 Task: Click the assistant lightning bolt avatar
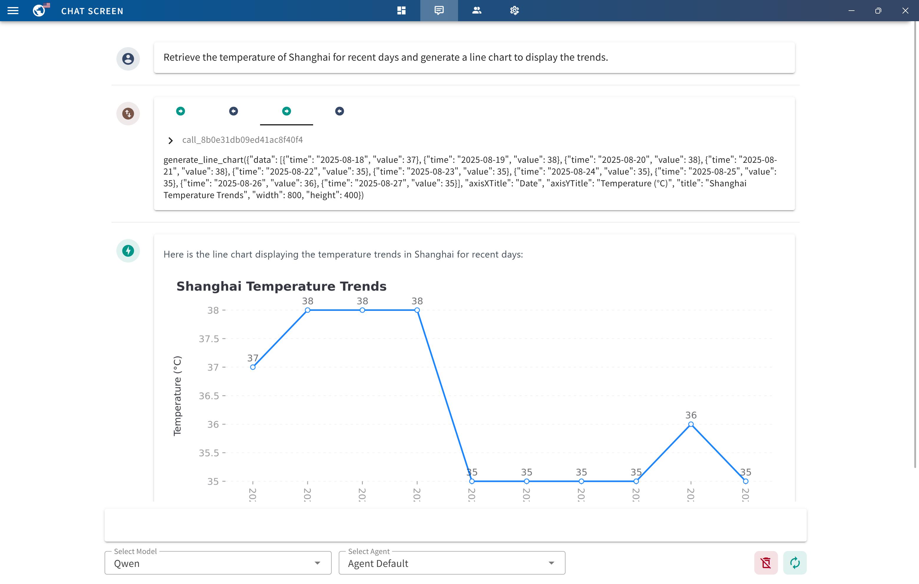click(128, 250)
